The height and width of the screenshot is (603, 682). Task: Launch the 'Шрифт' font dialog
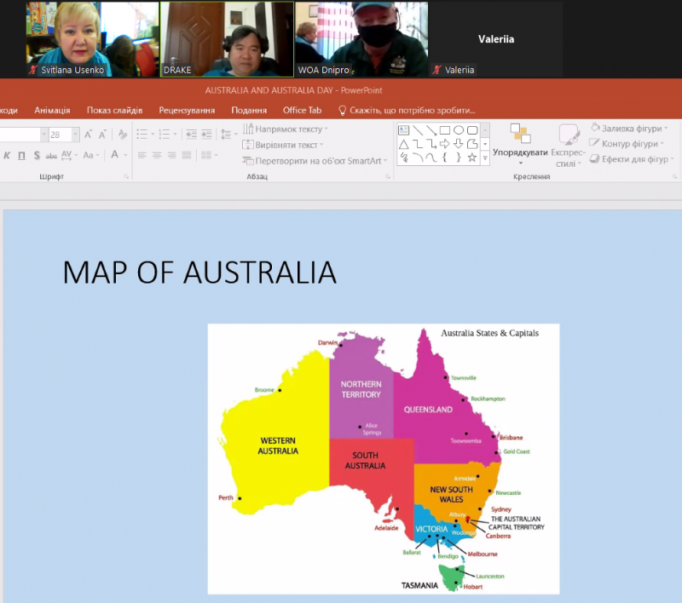click(126, 176)
